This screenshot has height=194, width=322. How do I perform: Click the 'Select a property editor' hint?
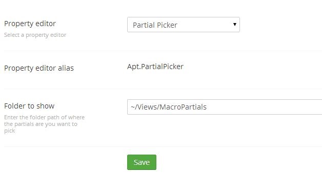[x=35, y=35]
